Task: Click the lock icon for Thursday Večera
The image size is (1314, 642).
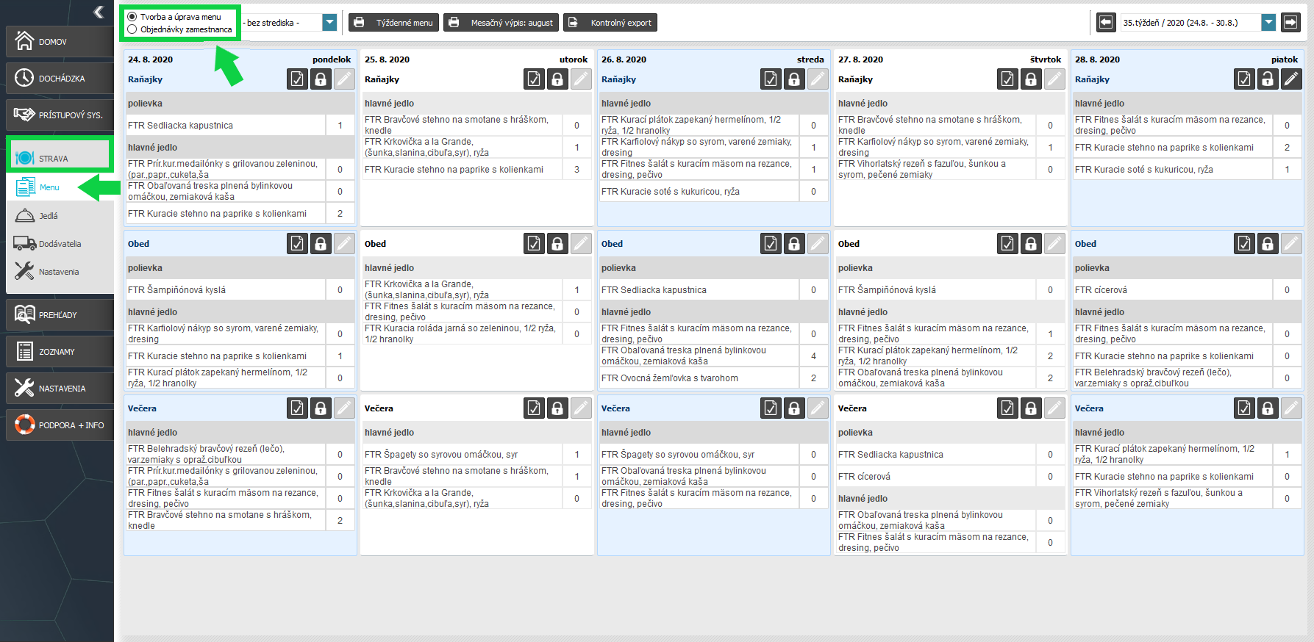Action: [x=1031, y=408]
